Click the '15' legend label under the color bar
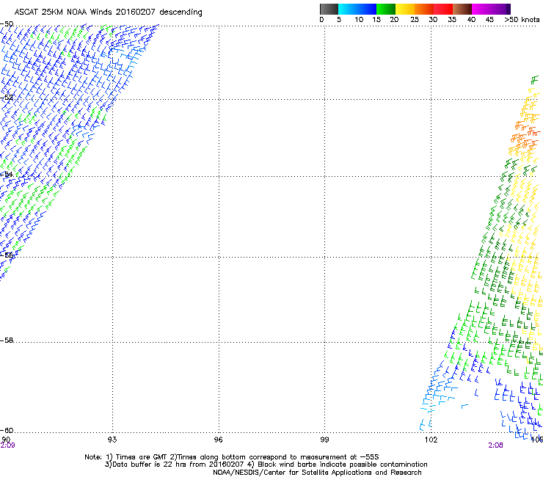This screenshot has height=477, width=543. point(376,20)
